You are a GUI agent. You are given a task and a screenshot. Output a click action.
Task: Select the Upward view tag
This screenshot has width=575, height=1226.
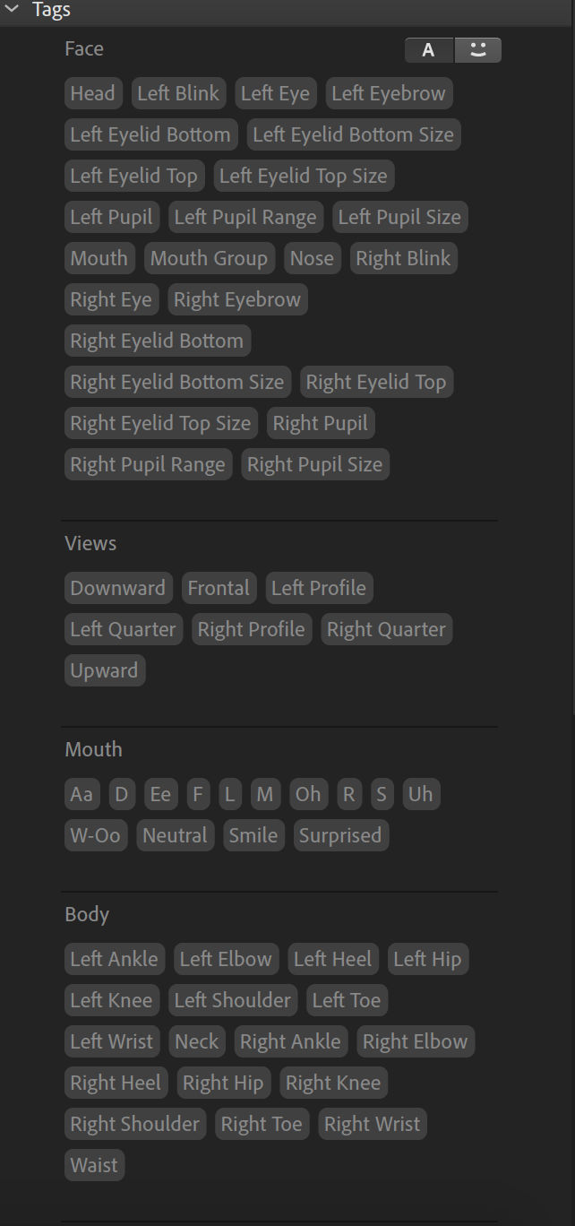click(104, 670)
